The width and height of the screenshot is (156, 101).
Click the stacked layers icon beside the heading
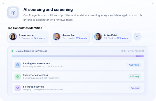[13, 13]
